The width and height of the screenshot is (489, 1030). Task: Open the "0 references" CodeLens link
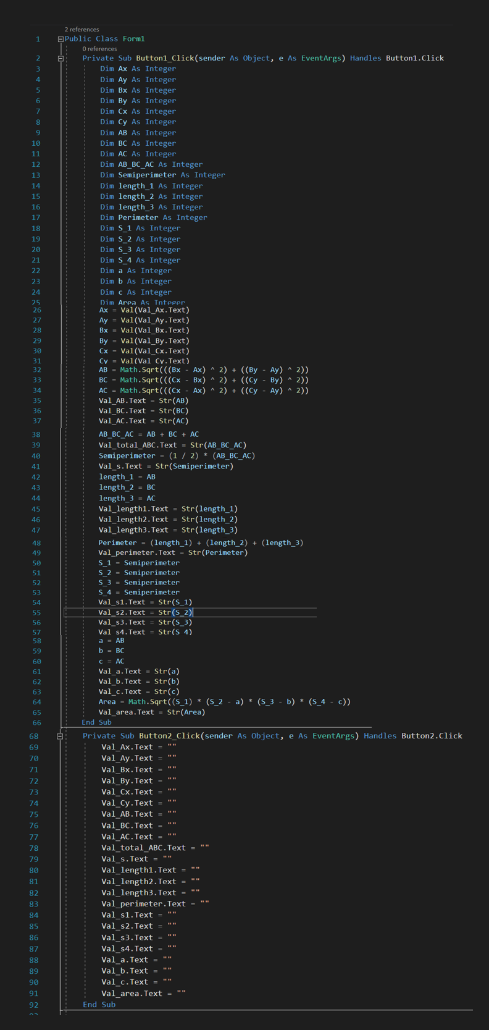pyautogui.click(x=99, y=49)
